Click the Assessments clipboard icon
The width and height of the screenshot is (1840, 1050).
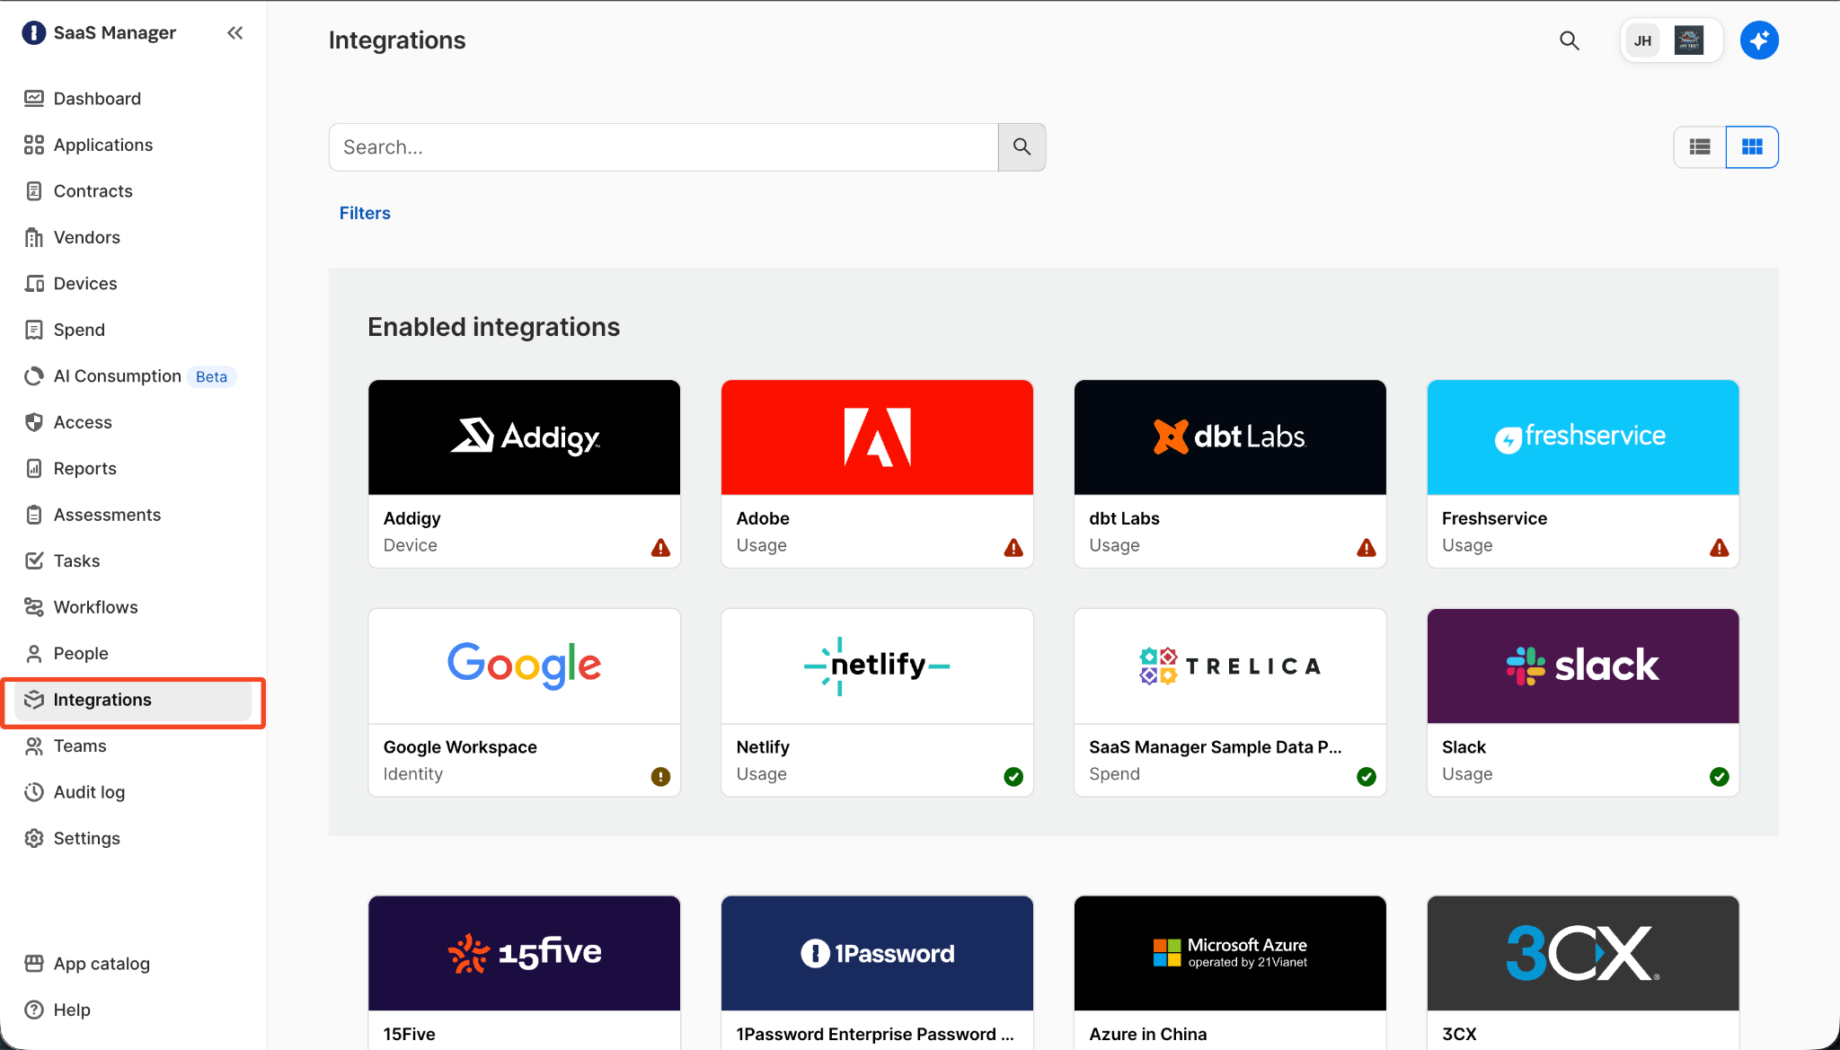(x=34, y=515)
